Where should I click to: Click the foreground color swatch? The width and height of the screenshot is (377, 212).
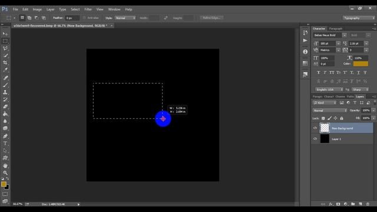click(4, 184)
